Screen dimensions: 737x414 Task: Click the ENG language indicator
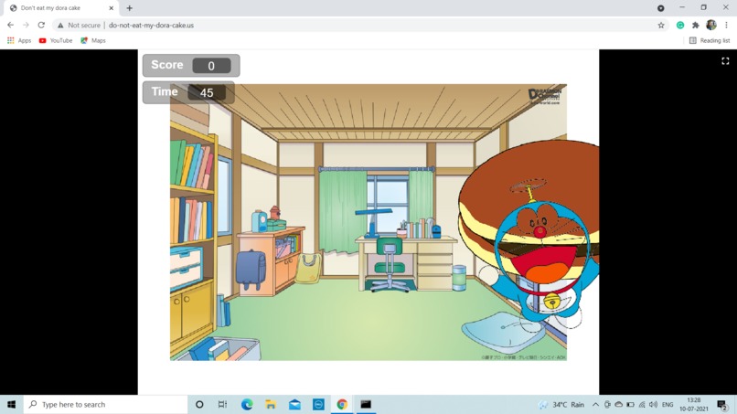click(x=668, y=404)
